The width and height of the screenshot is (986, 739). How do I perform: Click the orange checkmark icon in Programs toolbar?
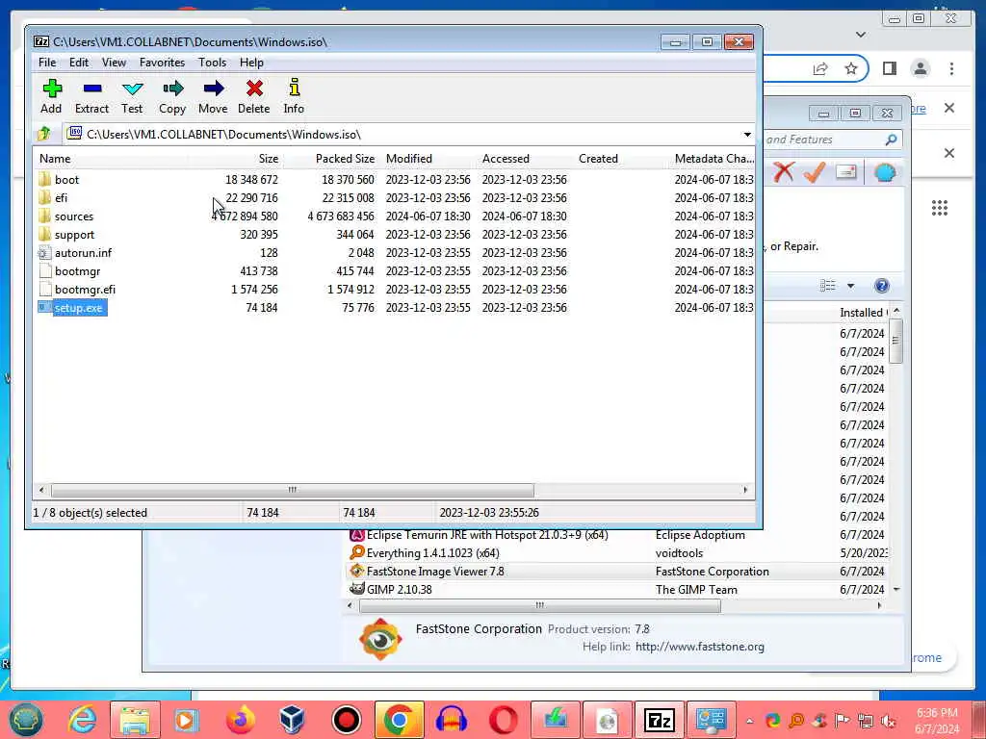[x=815, y=171]
